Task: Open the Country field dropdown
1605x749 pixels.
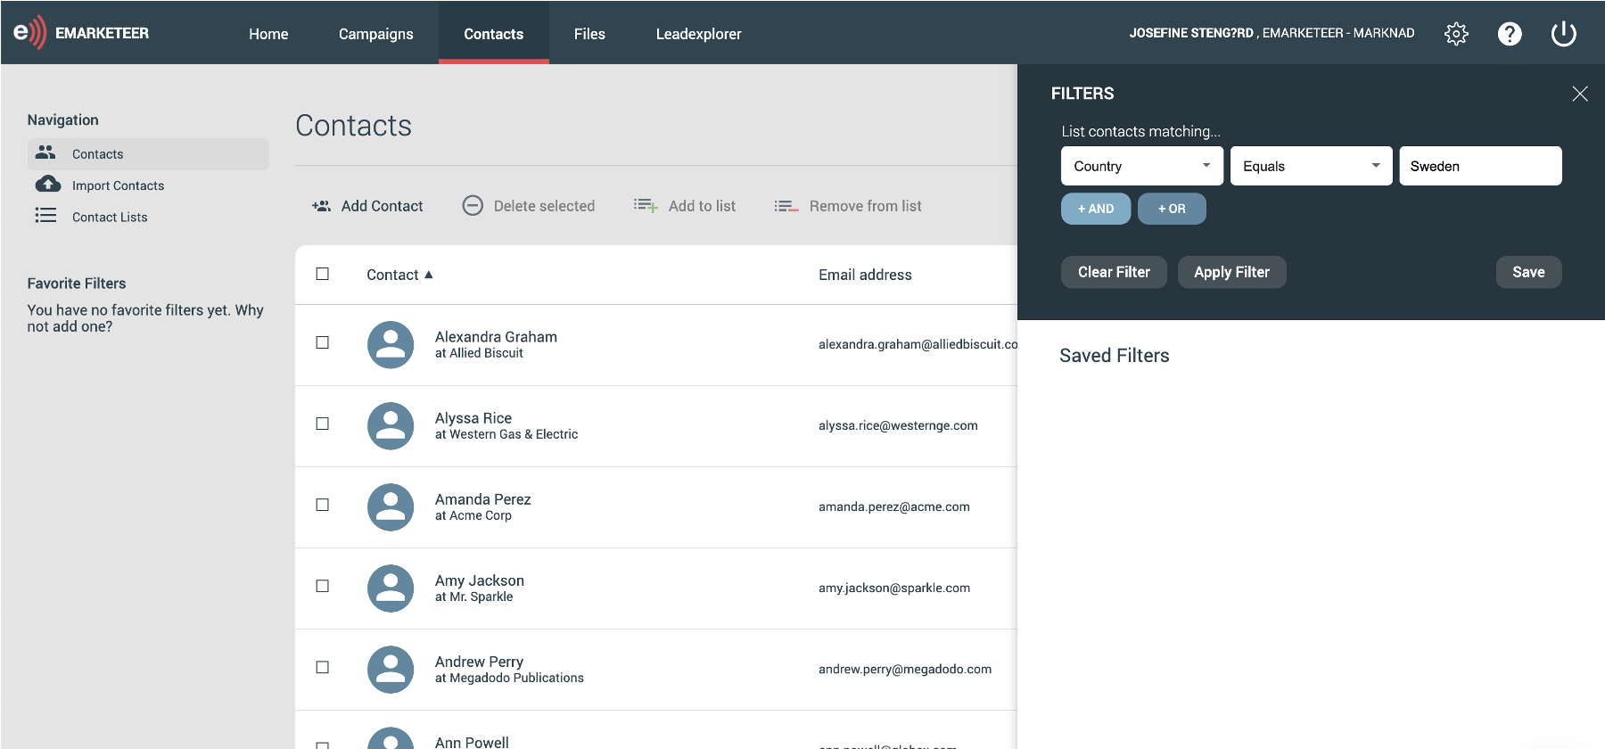Action: point(1142,166)
